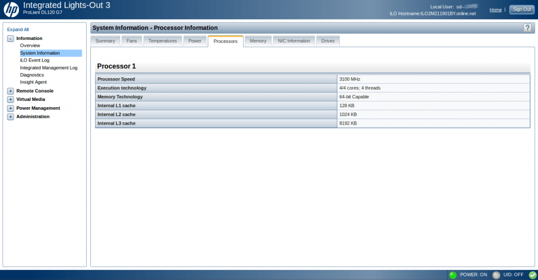Screen dimensions: 538x280
Task: Open the Power tab
Action: 195,41
